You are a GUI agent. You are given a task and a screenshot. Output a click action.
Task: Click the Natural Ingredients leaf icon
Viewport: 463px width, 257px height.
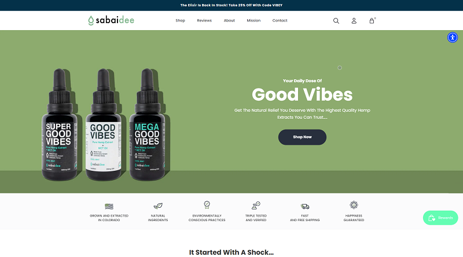[x=158, y=205]
